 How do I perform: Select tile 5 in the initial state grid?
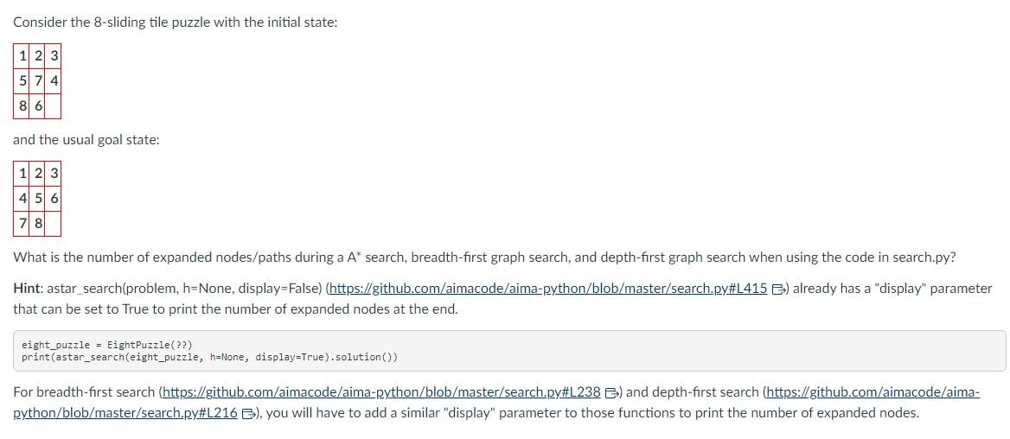[22, 81]
